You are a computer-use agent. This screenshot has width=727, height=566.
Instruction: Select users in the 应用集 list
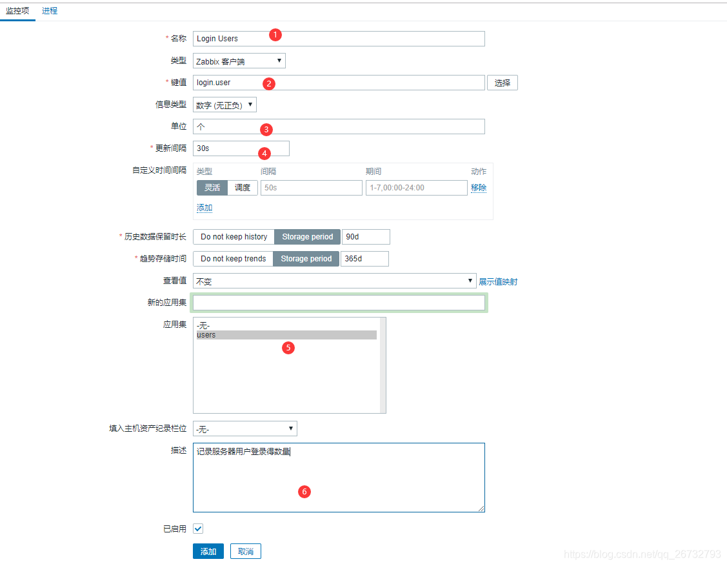(286, 335)
